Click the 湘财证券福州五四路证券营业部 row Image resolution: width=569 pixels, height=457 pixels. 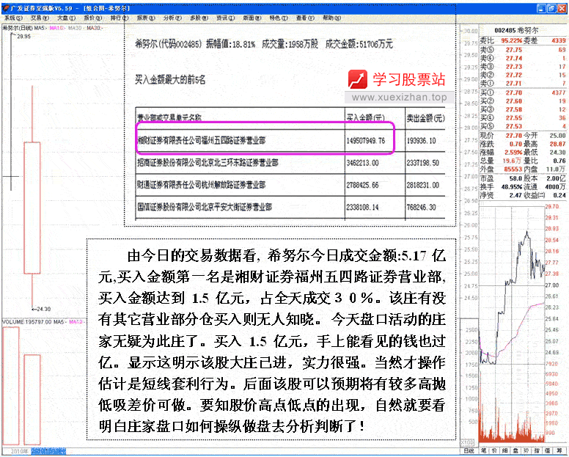pyautogui.click(x=290, y=141)
